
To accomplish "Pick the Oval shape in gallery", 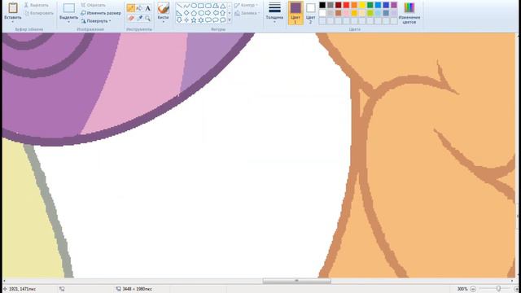I will (x=194, y=6).
